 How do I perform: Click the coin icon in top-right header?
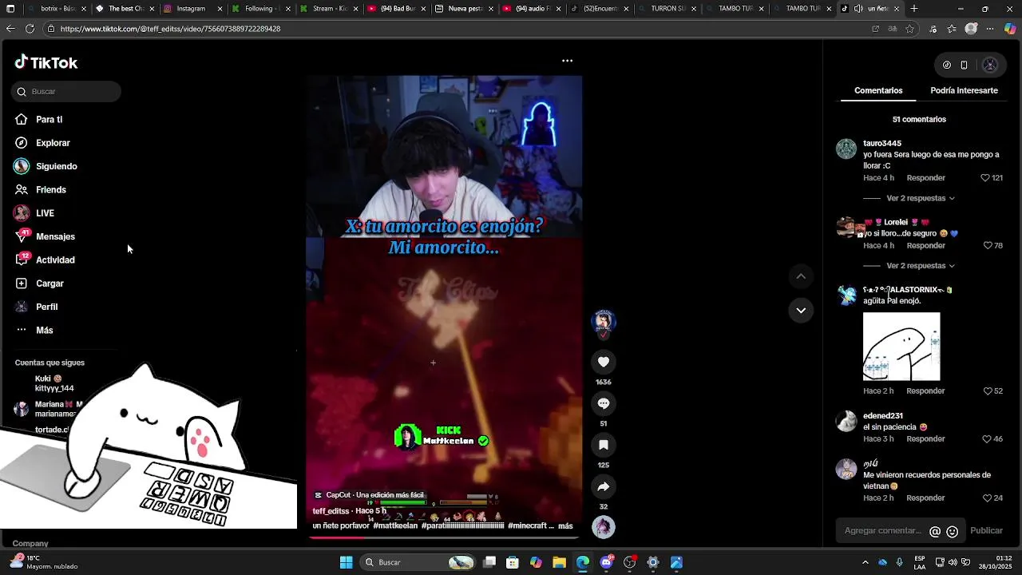946,65
